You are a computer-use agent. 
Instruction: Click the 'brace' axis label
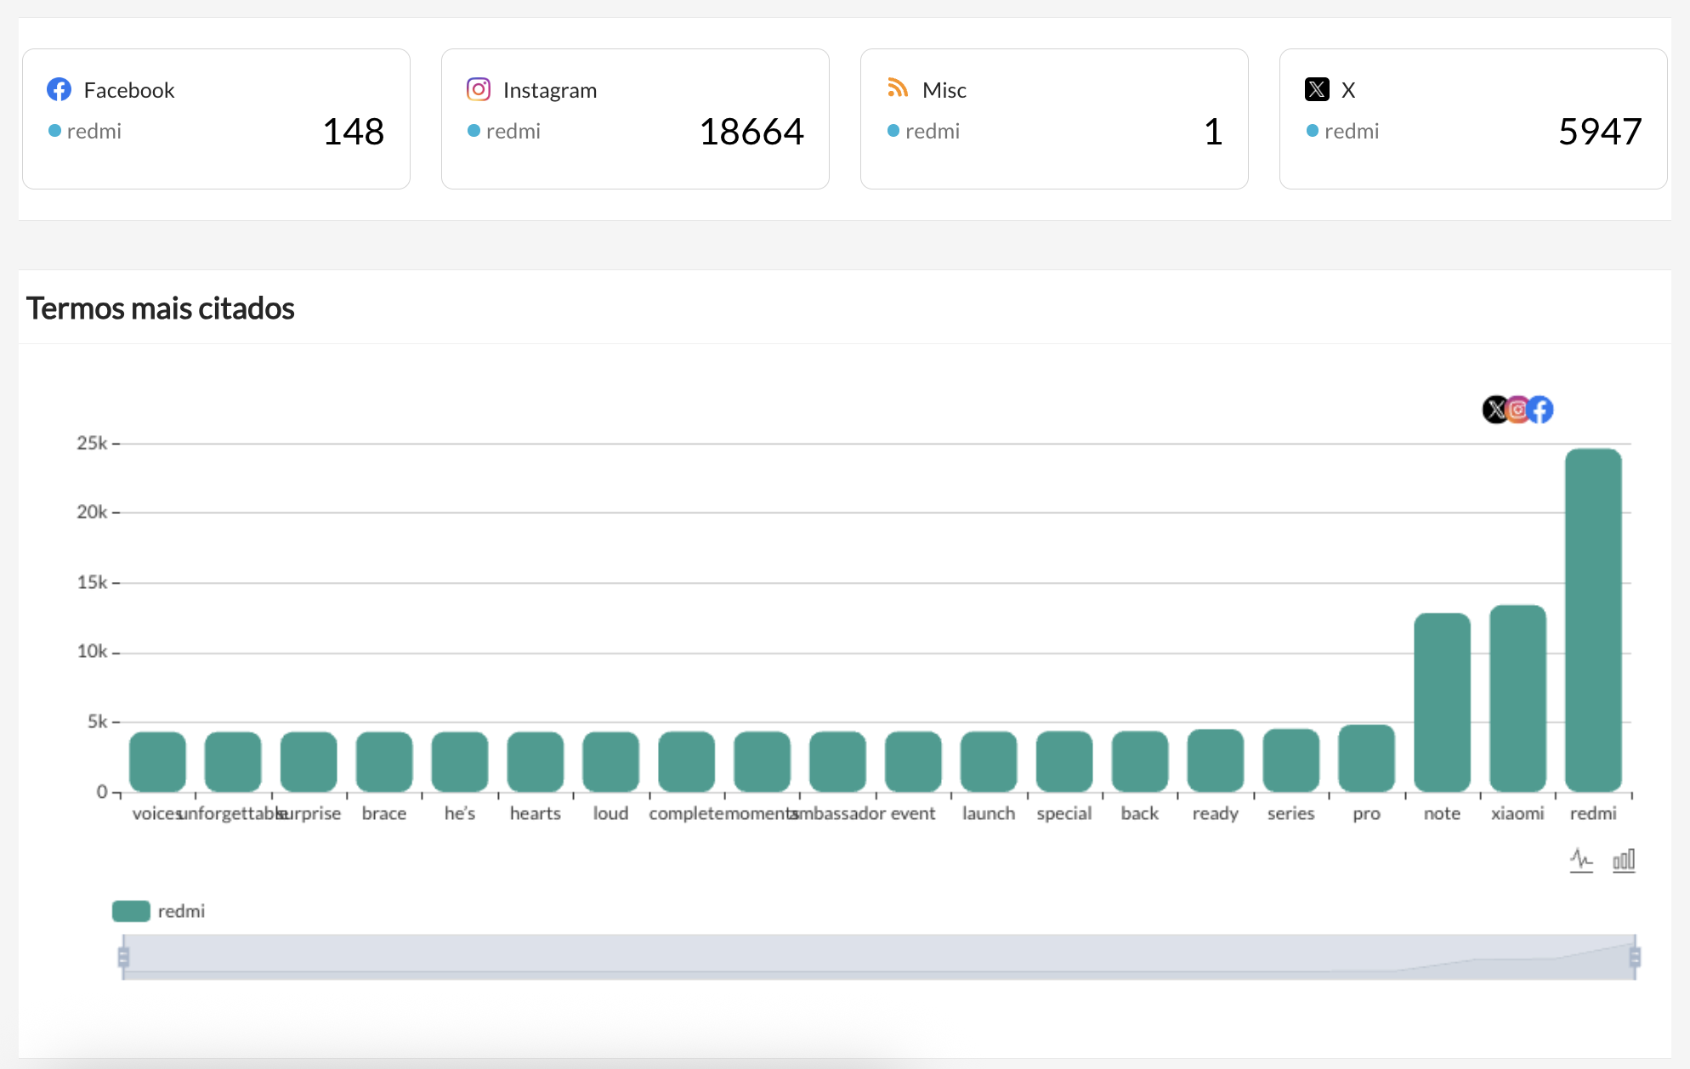384,813
